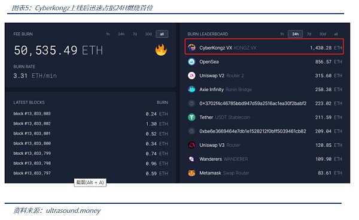Click the 315.60 ETH amount
The height and width of the screenshot is (220, 359).
[328, 76]
